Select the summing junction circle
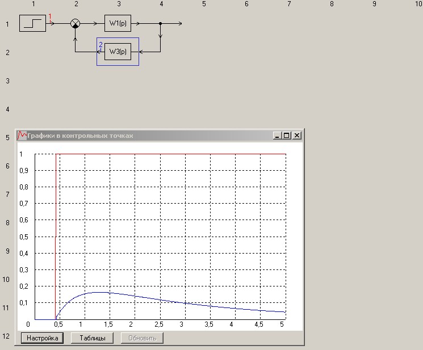The height and width of the screenshot is (350, 423). point(76,23)
